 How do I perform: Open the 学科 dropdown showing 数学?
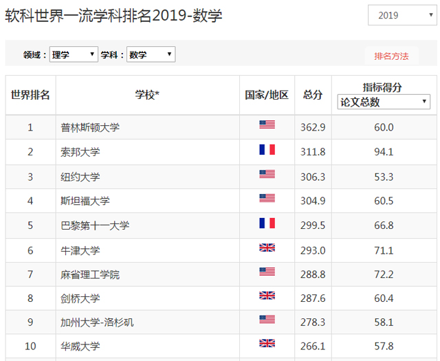151,54
